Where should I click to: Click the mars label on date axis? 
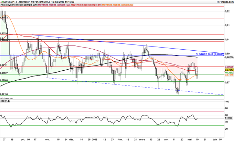(142, 140)
